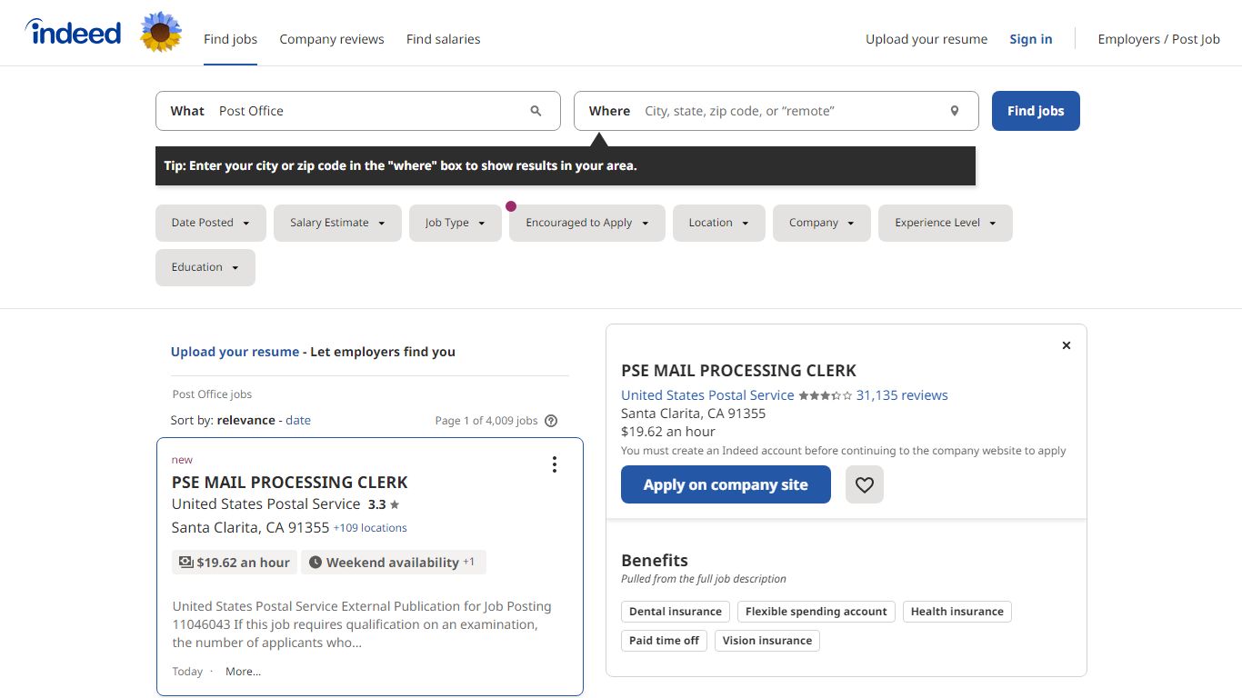Click the search magnifier icon in What box
Viewport: 1242px width, 698px height.
(x=536, y=111)
